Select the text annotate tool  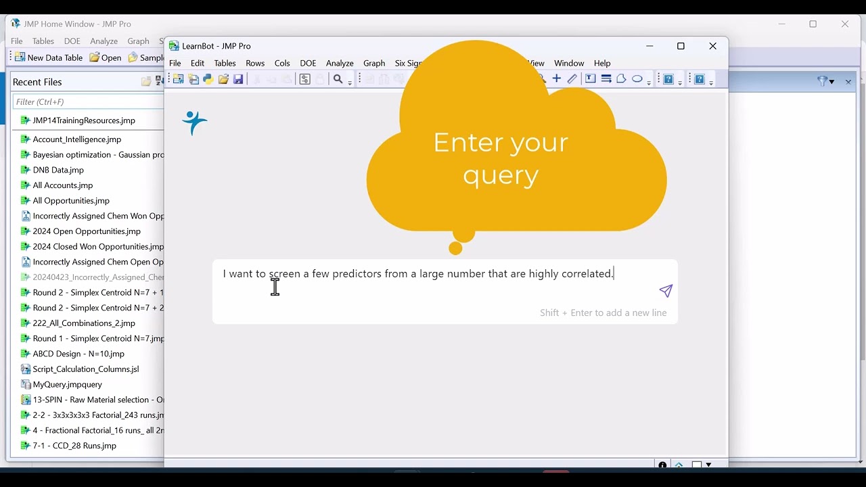[x=591, y=79]
